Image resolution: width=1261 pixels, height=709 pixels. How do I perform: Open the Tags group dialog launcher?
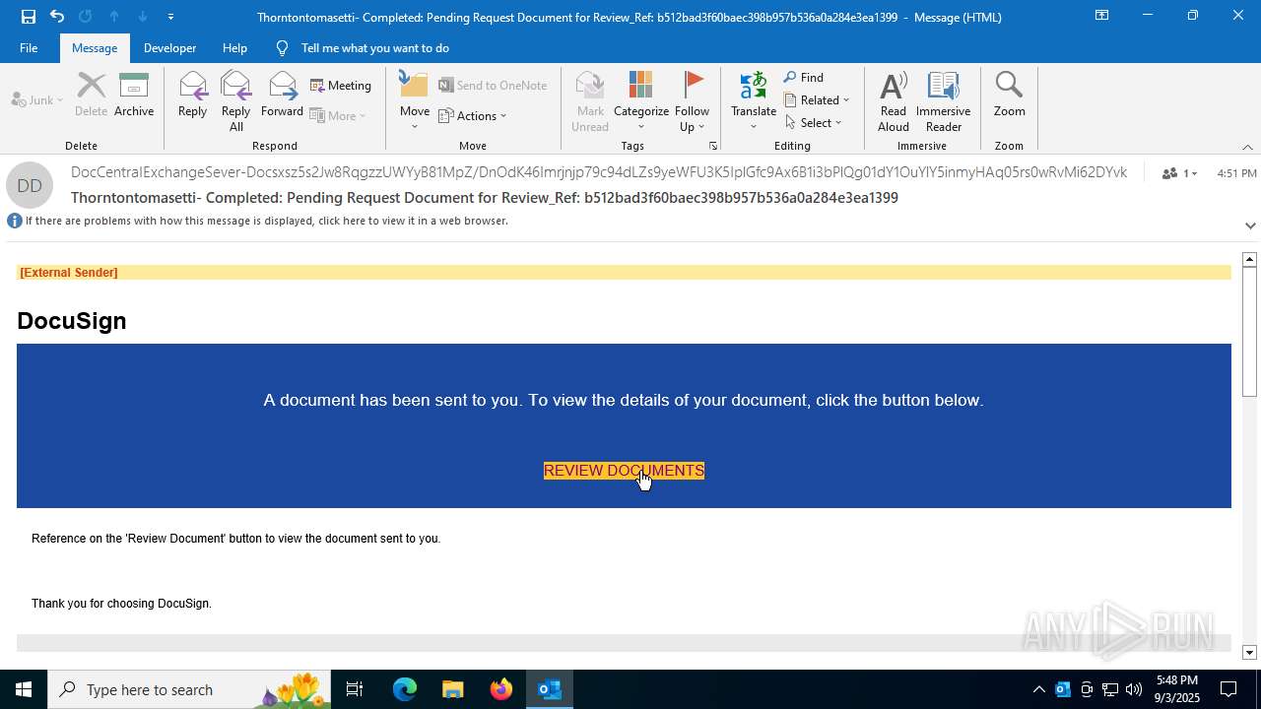click(712, 146)
